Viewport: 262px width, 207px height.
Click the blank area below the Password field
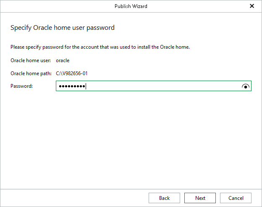(131, 134)
